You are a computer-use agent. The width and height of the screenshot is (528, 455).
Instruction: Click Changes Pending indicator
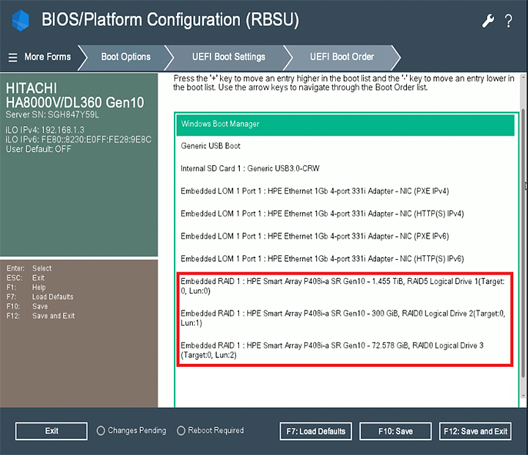coord(131,431)
